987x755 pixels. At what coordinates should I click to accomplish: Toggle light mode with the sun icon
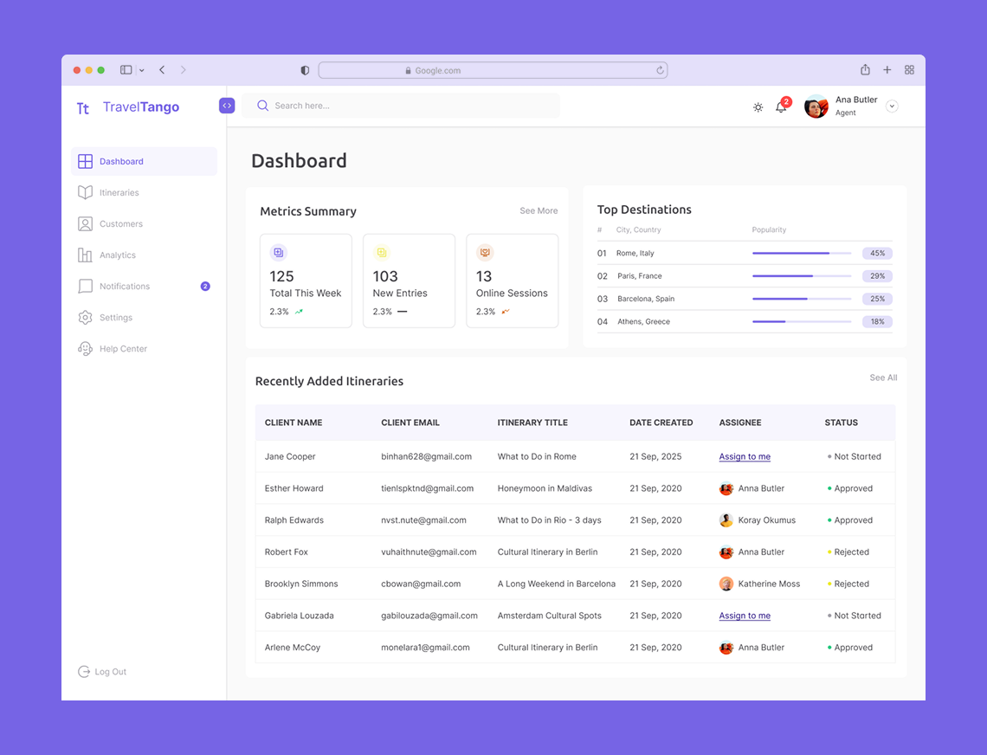click(x=758, y=107)
